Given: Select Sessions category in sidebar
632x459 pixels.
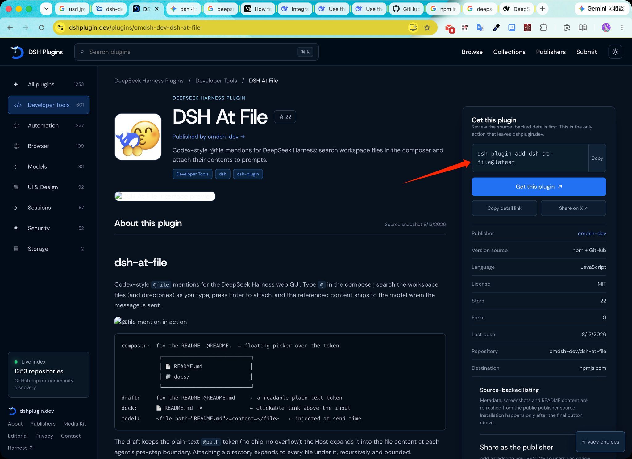Looking at the screenshot, I should click(x=49, y=208).
